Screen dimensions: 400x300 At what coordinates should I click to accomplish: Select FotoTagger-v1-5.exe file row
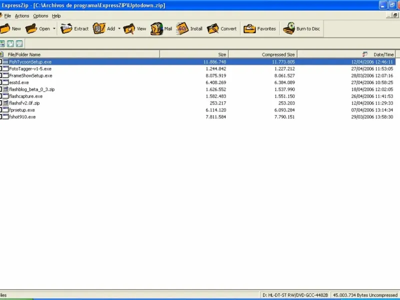point(197,68)
